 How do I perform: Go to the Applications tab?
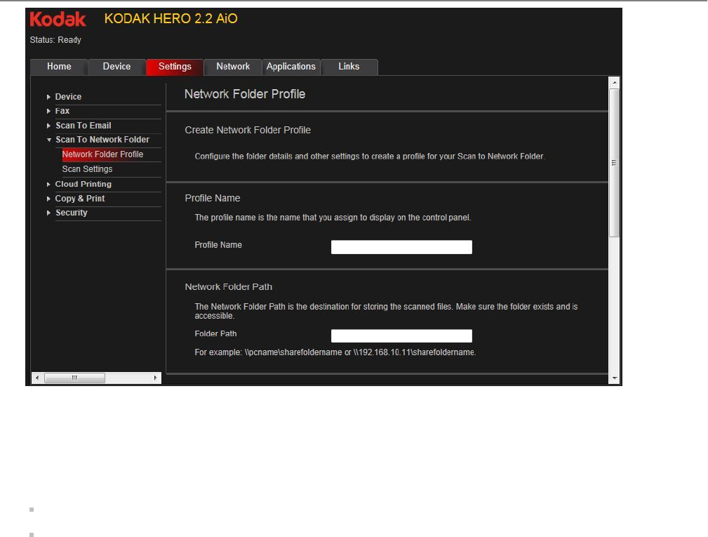pyautogui.click(x=290, y=67)
